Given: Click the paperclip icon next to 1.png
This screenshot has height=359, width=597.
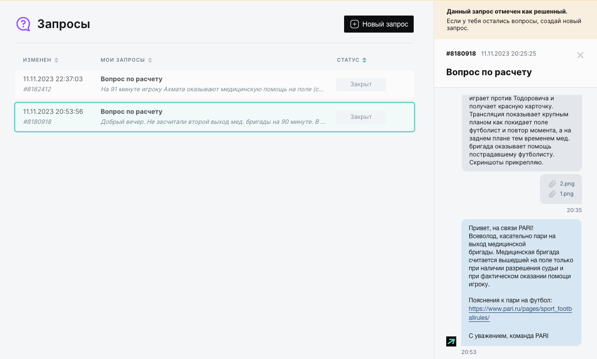Looking at the screenshot, I should point(552,194).
